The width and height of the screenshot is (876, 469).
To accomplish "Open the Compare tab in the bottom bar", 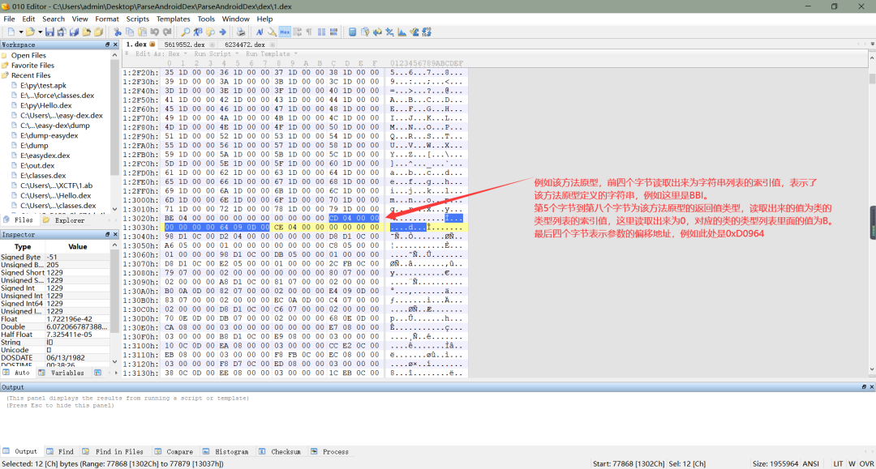I will (x=174, y=452).
